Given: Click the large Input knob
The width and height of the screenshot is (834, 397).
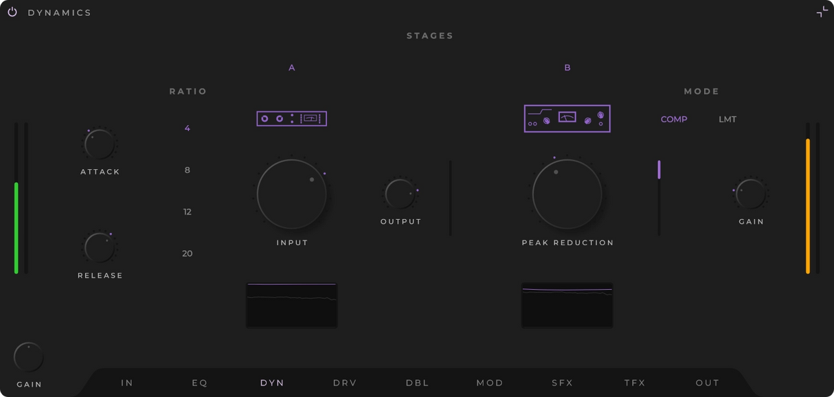Looking at the screenshot, I should tap(292, 194).
